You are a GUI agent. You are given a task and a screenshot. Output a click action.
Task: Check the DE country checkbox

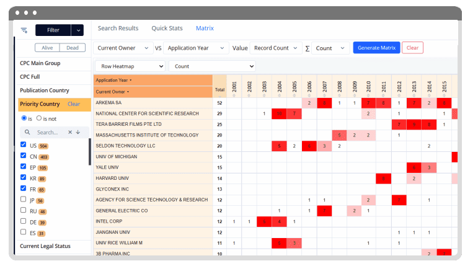(24, 221)
